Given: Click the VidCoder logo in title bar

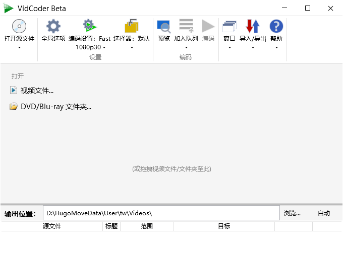Looking at the screenshot, I should pyautogui.click(x=8, y=8).
